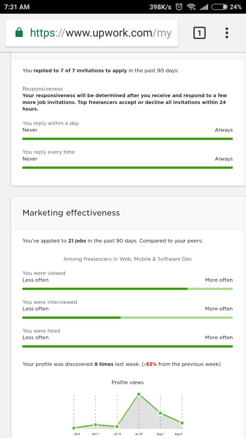The image size is (246, 438).
Task: Select the Jul 4 chart data point
Action: point(74,428)
